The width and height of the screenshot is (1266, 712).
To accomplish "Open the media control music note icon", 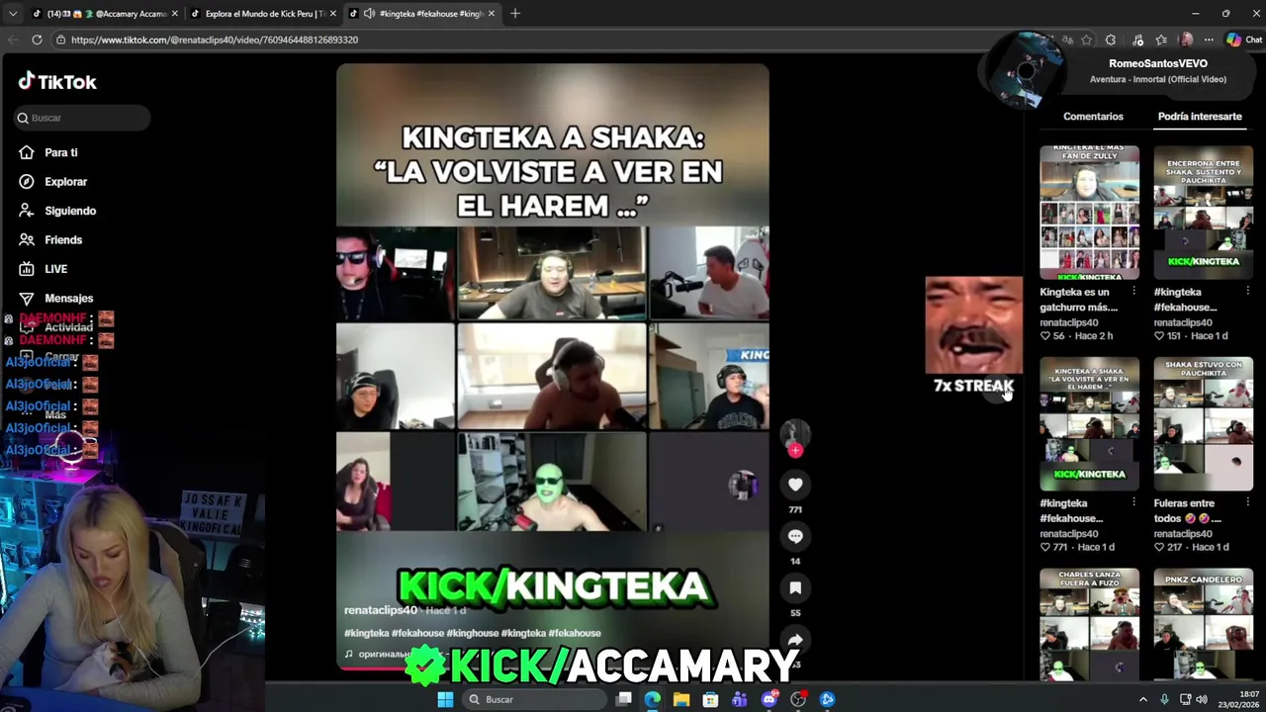I will coord(1137,40).
